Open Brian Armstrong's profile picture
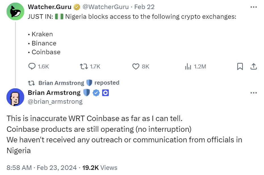This screenshot has width=264, height=175. click(15, 97)
